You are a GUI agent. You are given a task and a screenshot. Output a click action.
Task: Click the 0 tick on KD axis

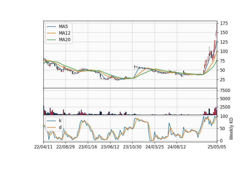(221, 141)
